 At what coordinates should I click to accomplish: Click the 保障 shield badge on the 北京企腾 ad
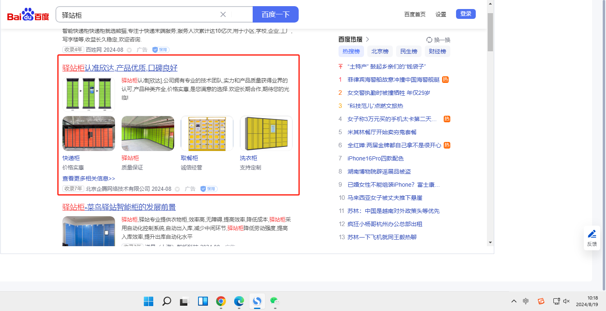pyautogui.click(x=209, y=189)
